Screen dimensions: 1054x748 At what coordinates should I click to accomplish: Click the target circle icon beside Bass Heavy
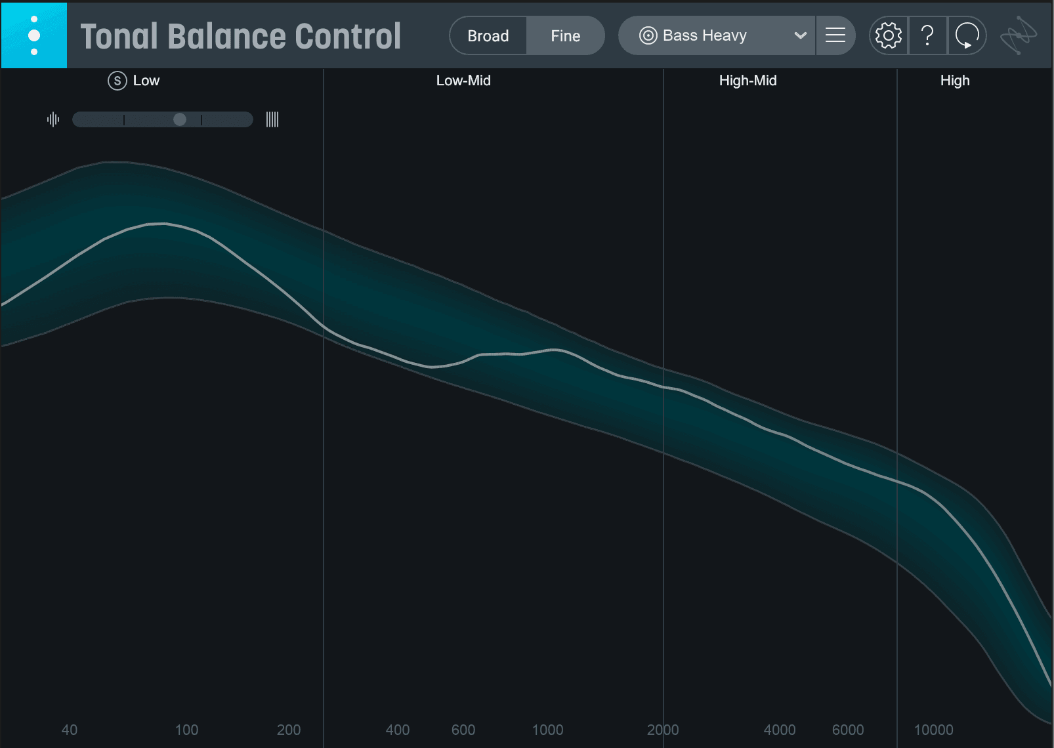(x=648, y=35)
